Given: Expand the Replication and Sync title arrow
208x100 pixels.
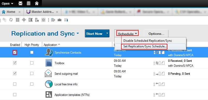Looking at the screenshot, I should [78, 33].
